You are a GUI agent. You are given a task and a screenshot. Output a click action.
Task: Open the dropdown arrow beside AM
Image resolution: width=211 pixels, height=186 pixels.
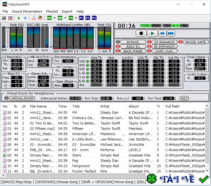pyautogui.click(x=65, y=18)
